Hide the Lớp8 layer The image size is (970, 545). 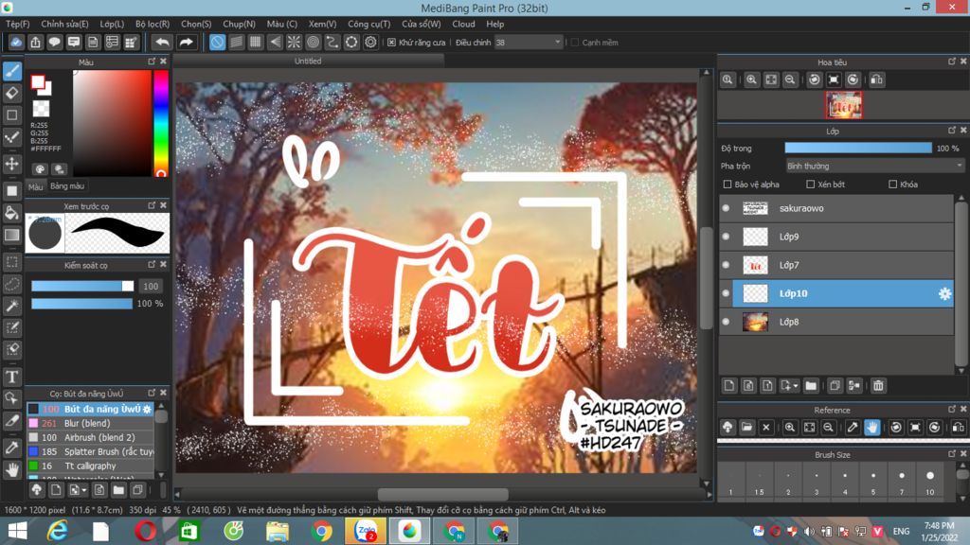pyautogui.click(x=727, y=322)
